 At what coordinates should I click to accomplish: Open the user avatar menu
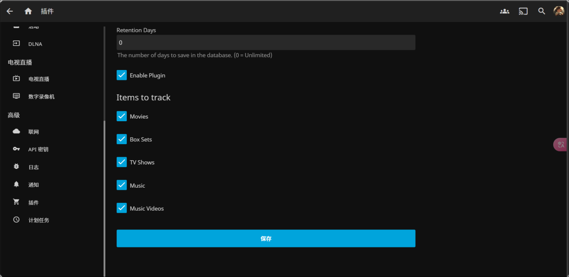pyautogui.click(x=559, y=11)
